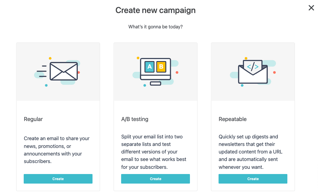Image resolution: width=318 pixels, height=194 pixels.
Task: Click the Repeatable campaign description text
Action: [250, 152]
